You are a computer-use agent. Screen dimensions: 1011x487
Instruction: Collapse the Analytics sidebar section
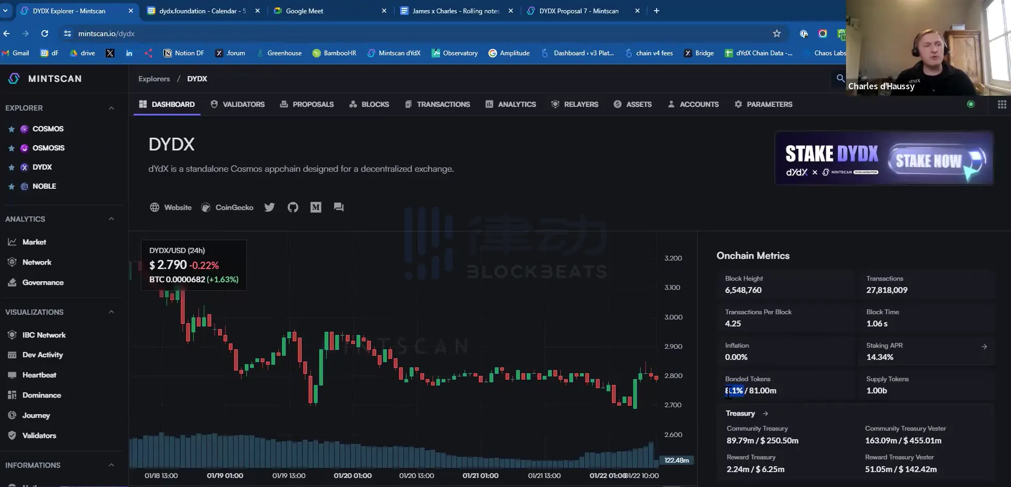coord(111,219)
